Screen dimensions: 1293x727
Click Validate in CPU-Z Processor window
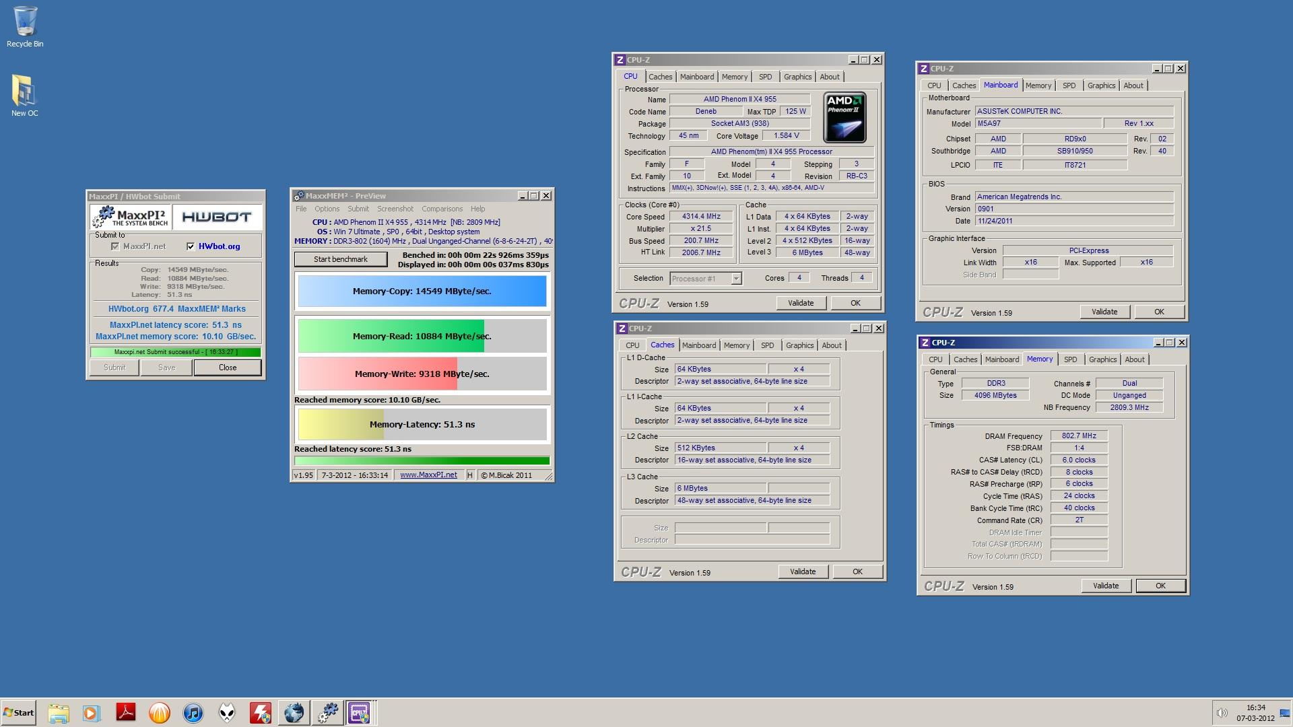(801, 304)
